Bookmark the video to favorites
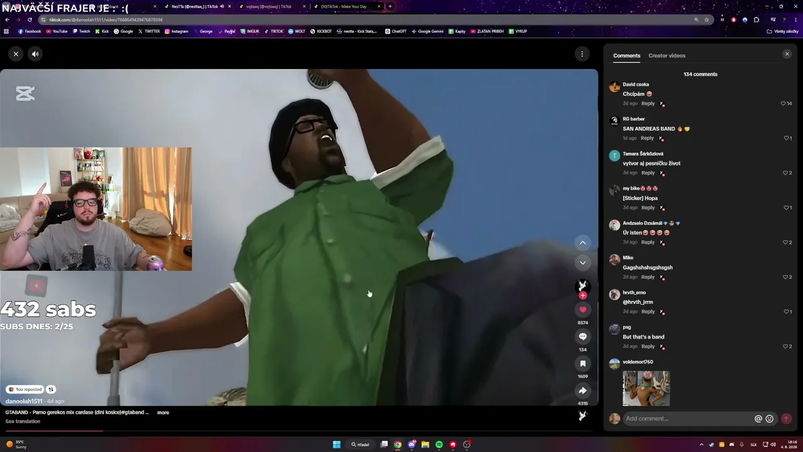 click(x=583, y=363)
